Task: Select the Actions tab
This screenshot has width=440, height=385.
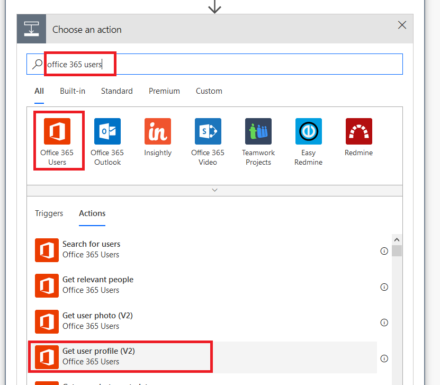Action: pos(92,213)
